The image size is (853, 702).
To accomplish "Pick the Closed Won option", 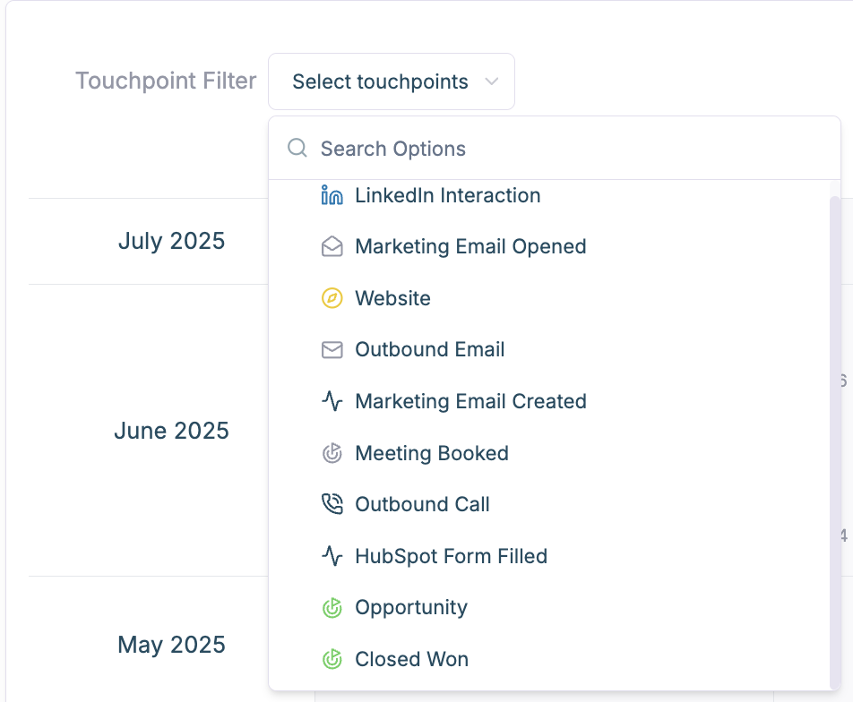I will point(411,660).
